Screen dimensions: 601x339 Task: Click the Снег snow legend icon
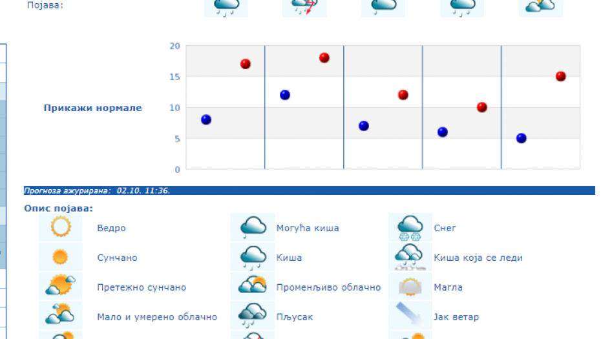[410, 227]
